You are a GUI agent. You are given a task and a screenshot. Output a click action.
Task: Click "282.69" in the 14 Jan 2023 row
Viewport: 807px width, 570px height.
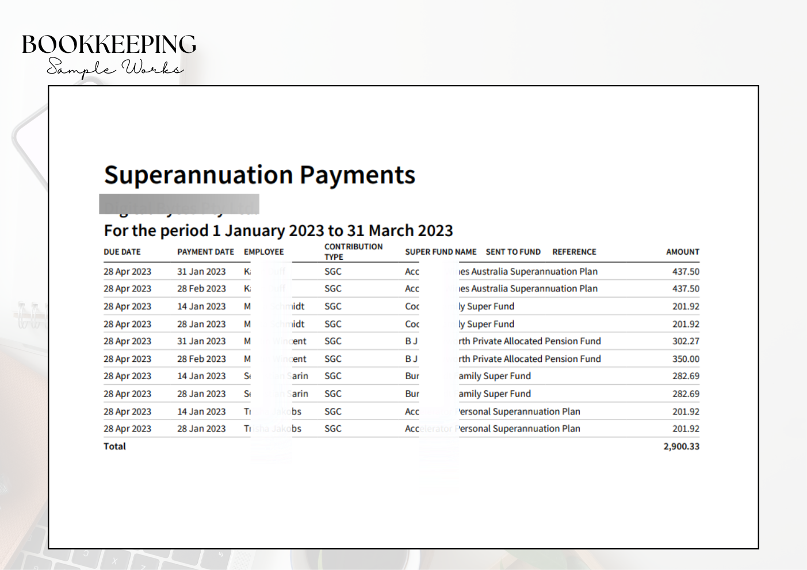pyautogui.click(x=686, y=376)
